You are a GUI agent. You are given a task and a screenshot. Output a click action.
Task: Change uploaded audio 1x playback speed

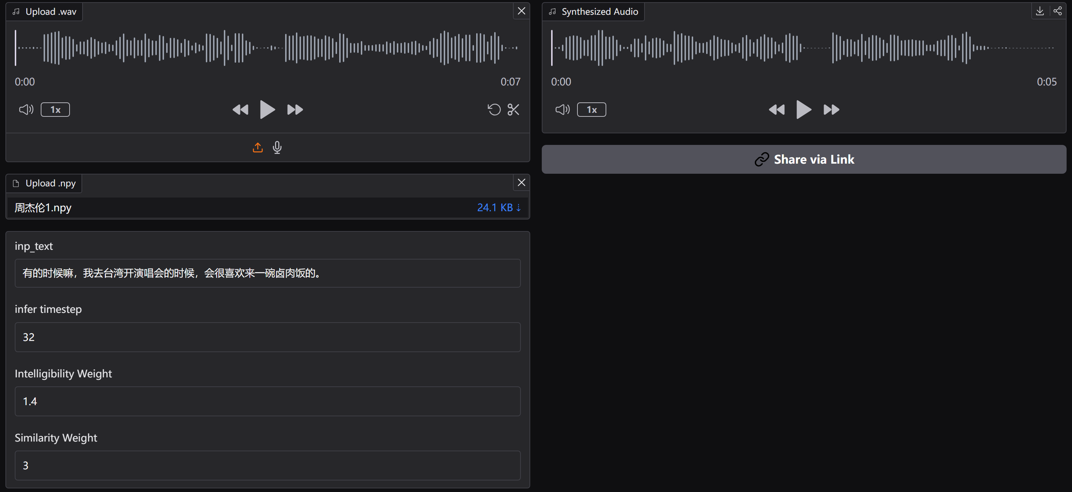56,110
